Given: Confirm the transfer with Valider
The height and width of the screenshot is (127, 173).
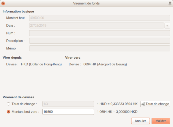Looking at the screenshot, I should click(x=161, y=121).
